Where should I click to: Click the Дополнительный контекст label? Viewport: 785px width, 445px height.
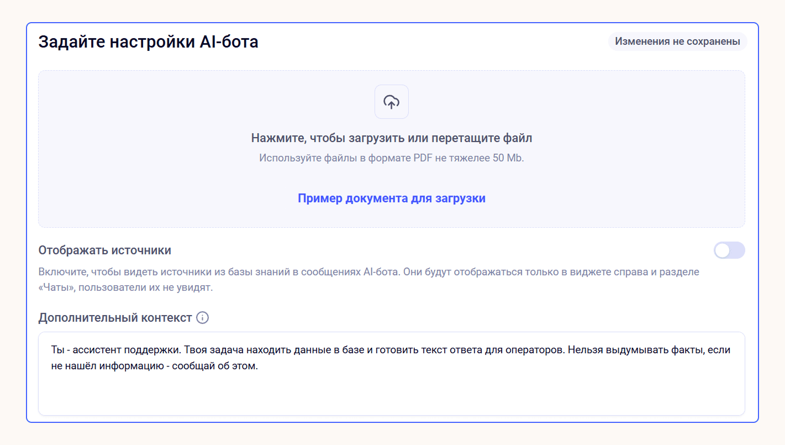(115, 318)
